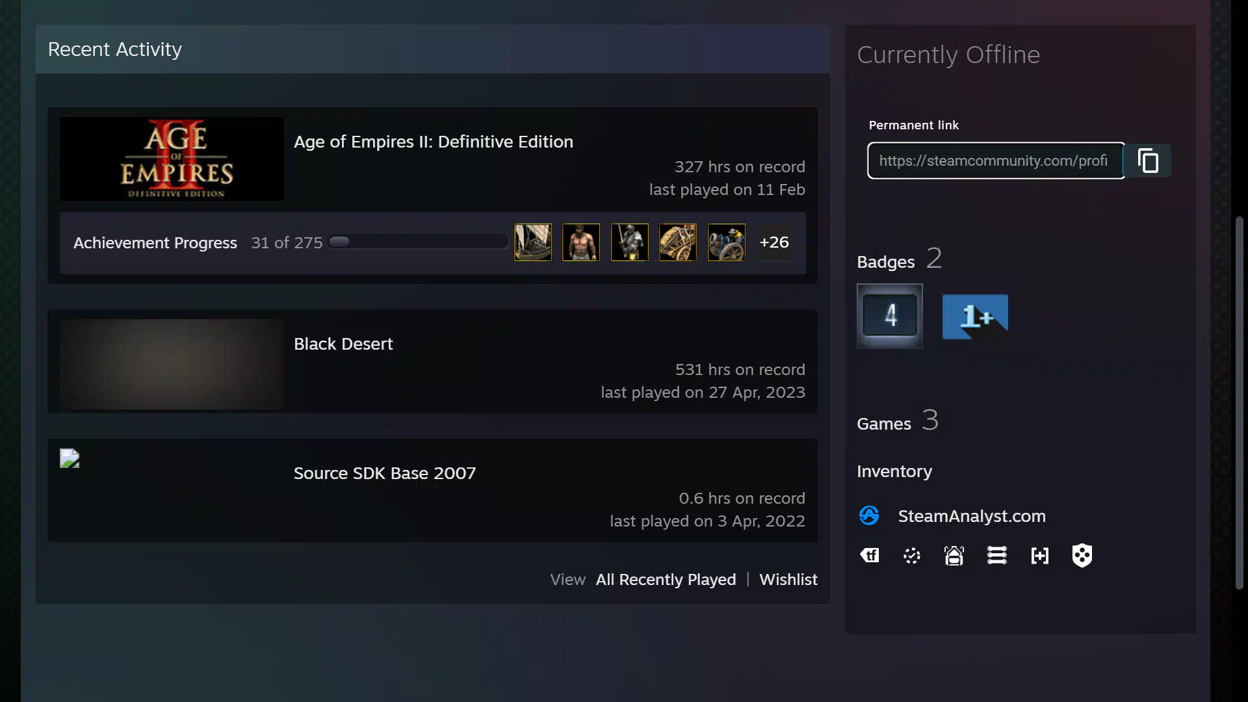Open the Source SDK Base 2007 link
1248x702 pixels.
point(385,473)
